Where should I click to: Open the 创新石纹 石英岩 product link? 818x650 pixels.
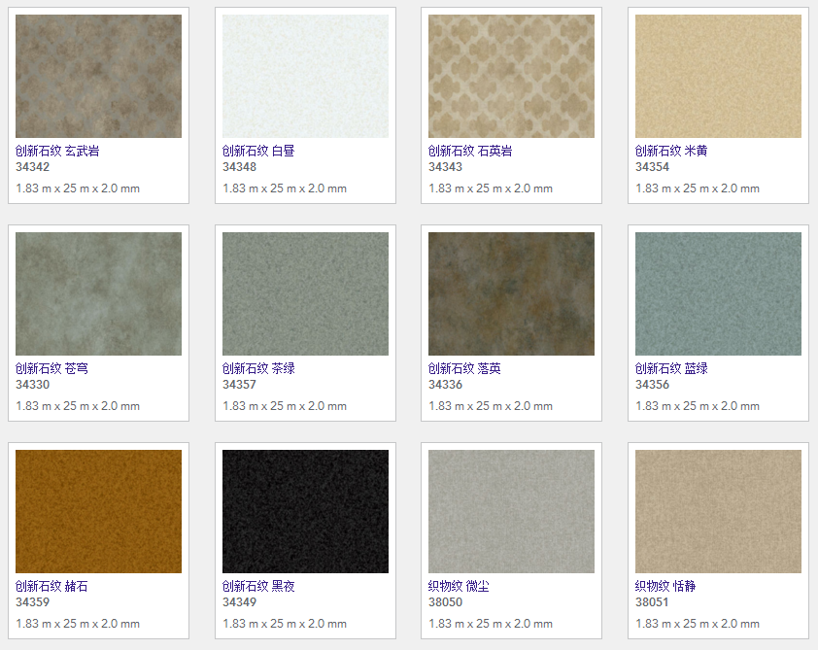tap(470, 151)
